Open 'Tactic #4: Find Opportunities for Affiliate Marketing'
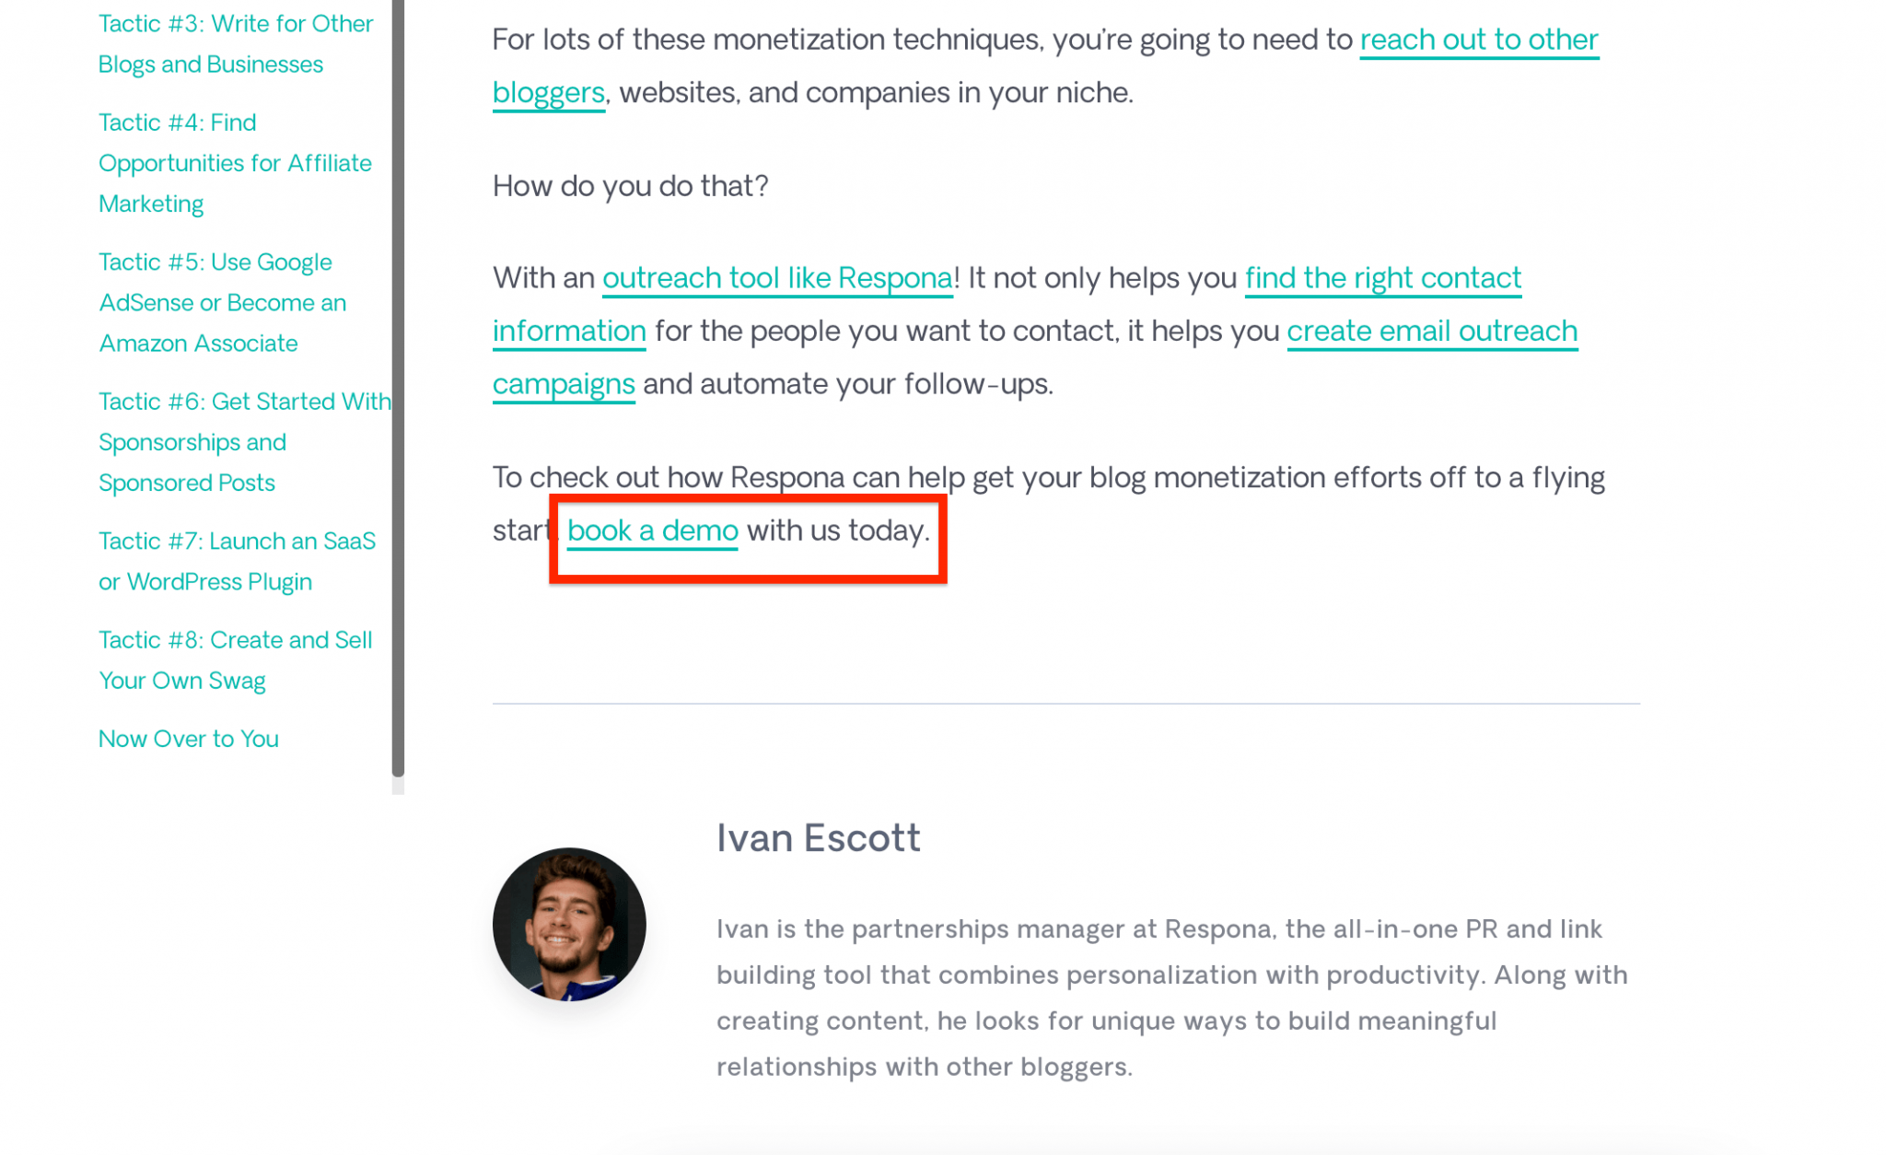This screenshot has width=1886, height=1155. point(234,162)
